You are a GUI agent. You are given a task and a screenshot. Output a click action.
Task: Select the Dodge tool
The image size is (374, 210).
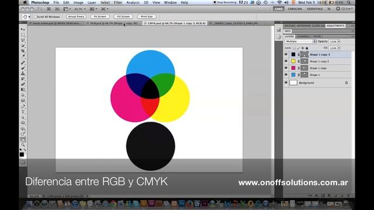(23, 100)
